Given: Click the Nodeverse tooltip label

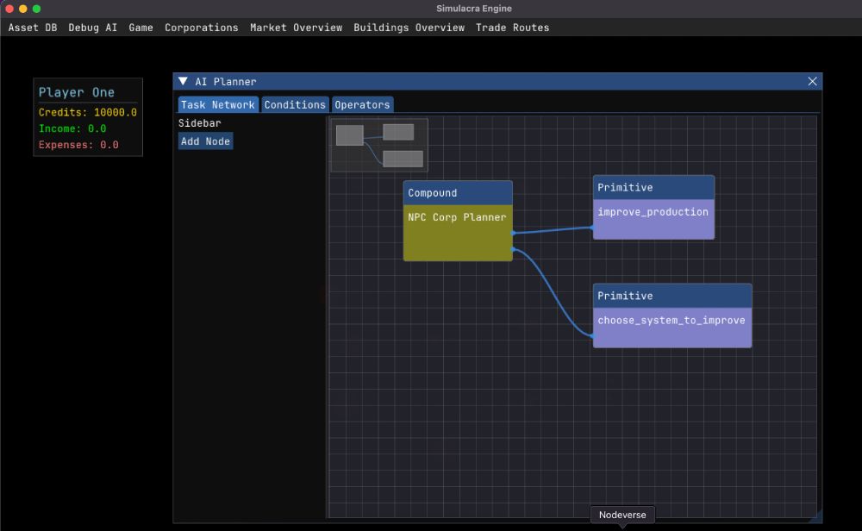Looking at the screenshot, I should click(622, 515).
